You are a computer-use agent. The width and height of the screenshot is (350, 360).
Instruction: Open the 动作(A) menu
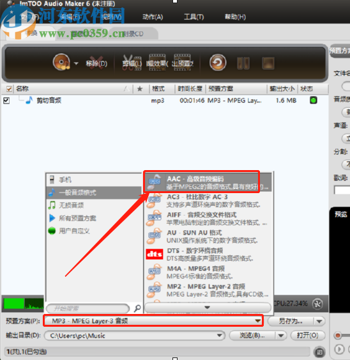point(153,17)
